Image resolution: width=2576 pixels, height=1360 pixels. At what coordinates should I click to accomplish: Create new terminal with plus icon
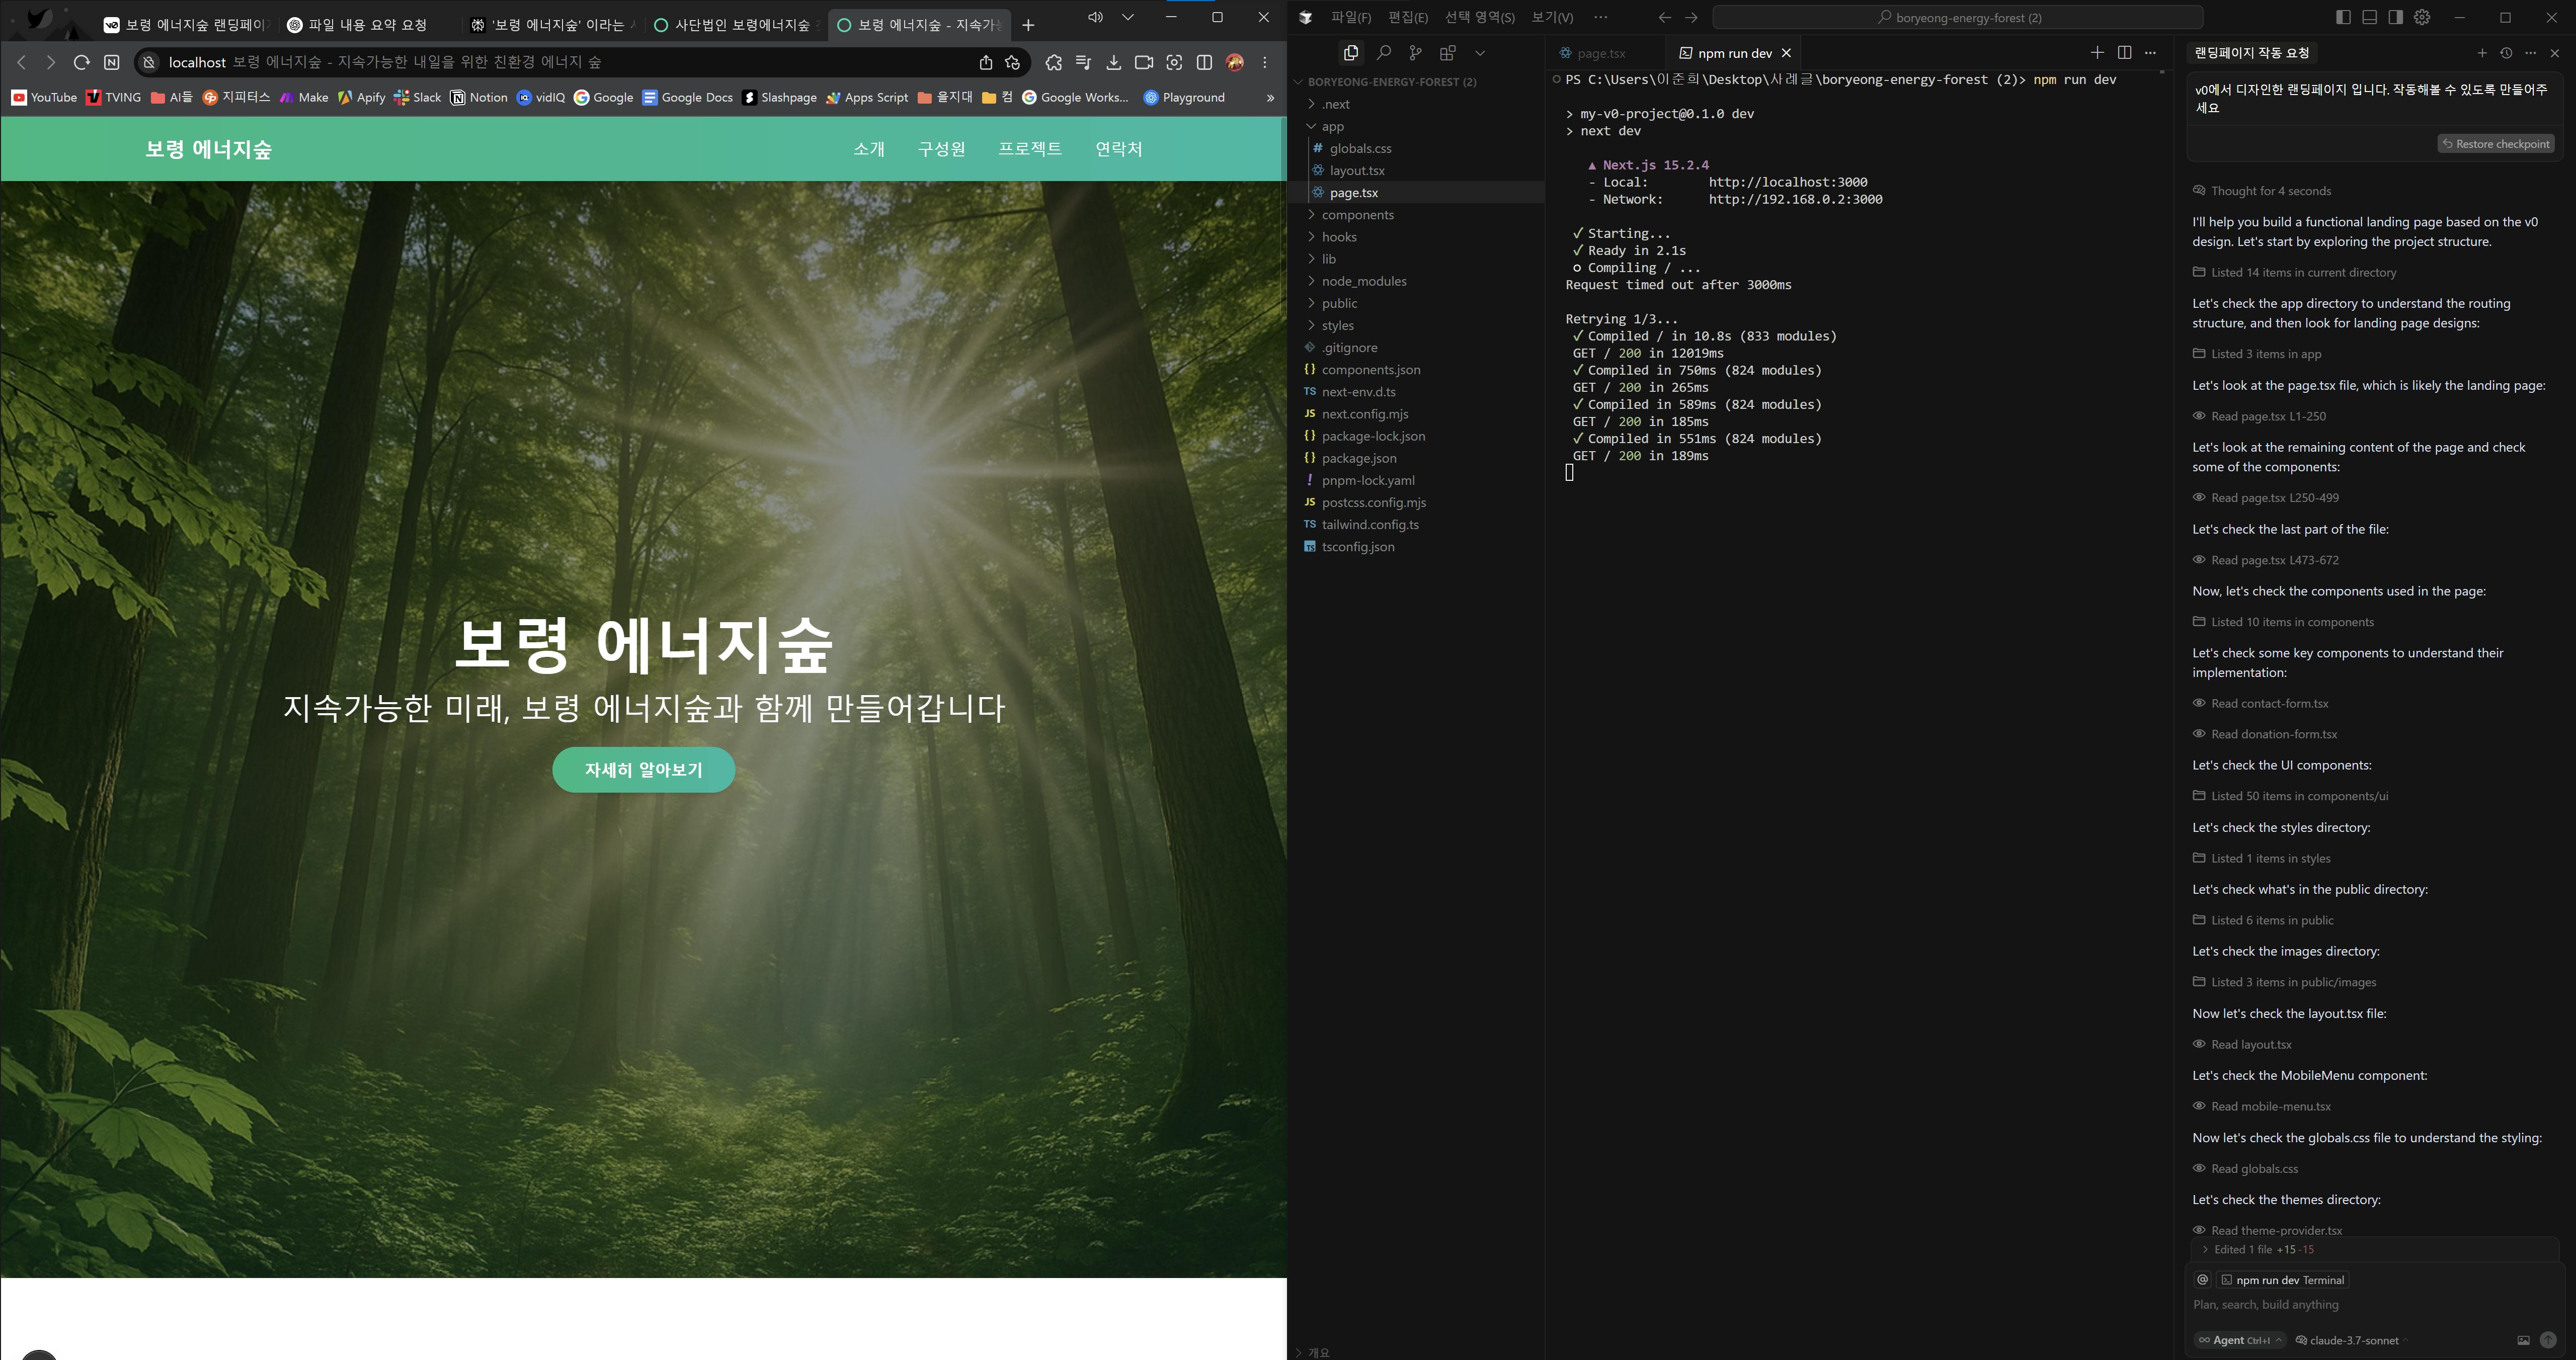[2097, 52]
